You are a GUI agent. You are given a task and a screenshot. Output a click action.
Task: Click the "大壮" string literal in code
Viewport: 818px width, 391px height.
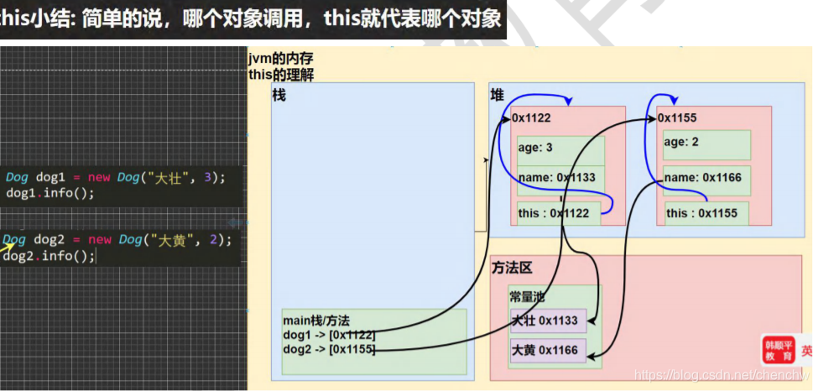[x=168, y=178]
